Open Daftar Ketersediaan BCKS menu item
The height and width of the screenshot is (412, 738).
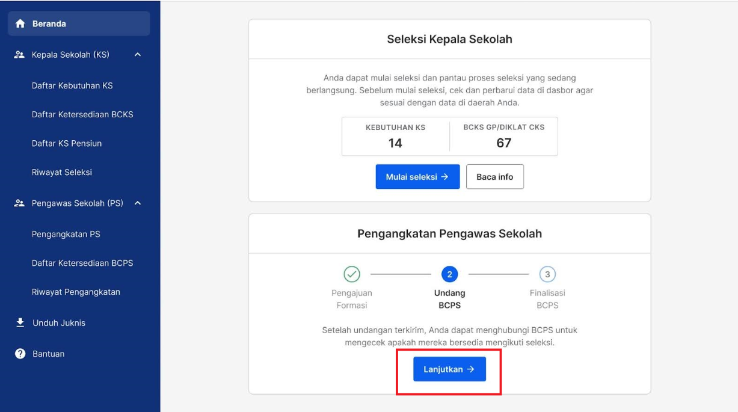[82, 114]
